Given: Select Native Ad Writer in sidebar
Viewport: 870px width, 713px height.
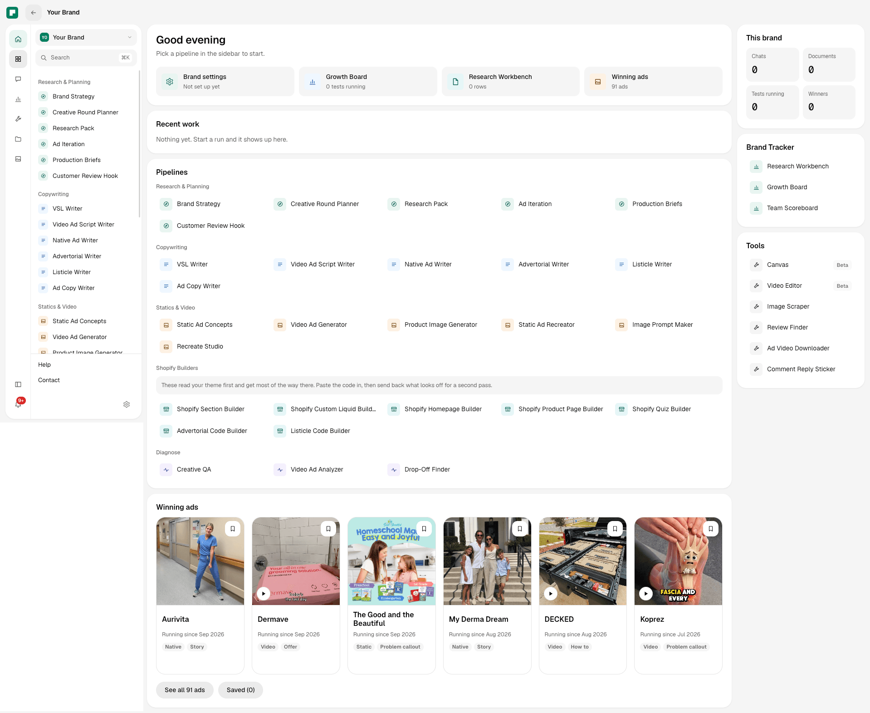Looking at the screenshot, I should pos(86,241).
